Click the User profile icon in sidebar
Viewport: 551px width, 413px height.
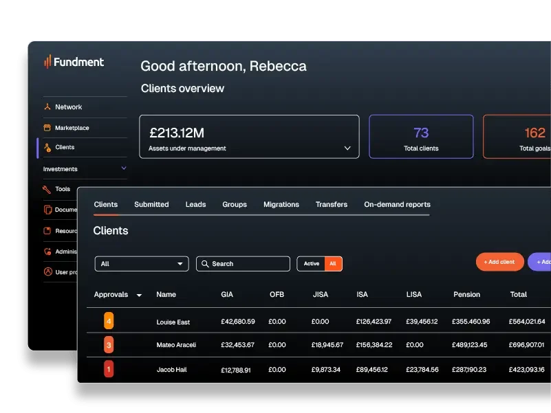(x=47, y=272)
